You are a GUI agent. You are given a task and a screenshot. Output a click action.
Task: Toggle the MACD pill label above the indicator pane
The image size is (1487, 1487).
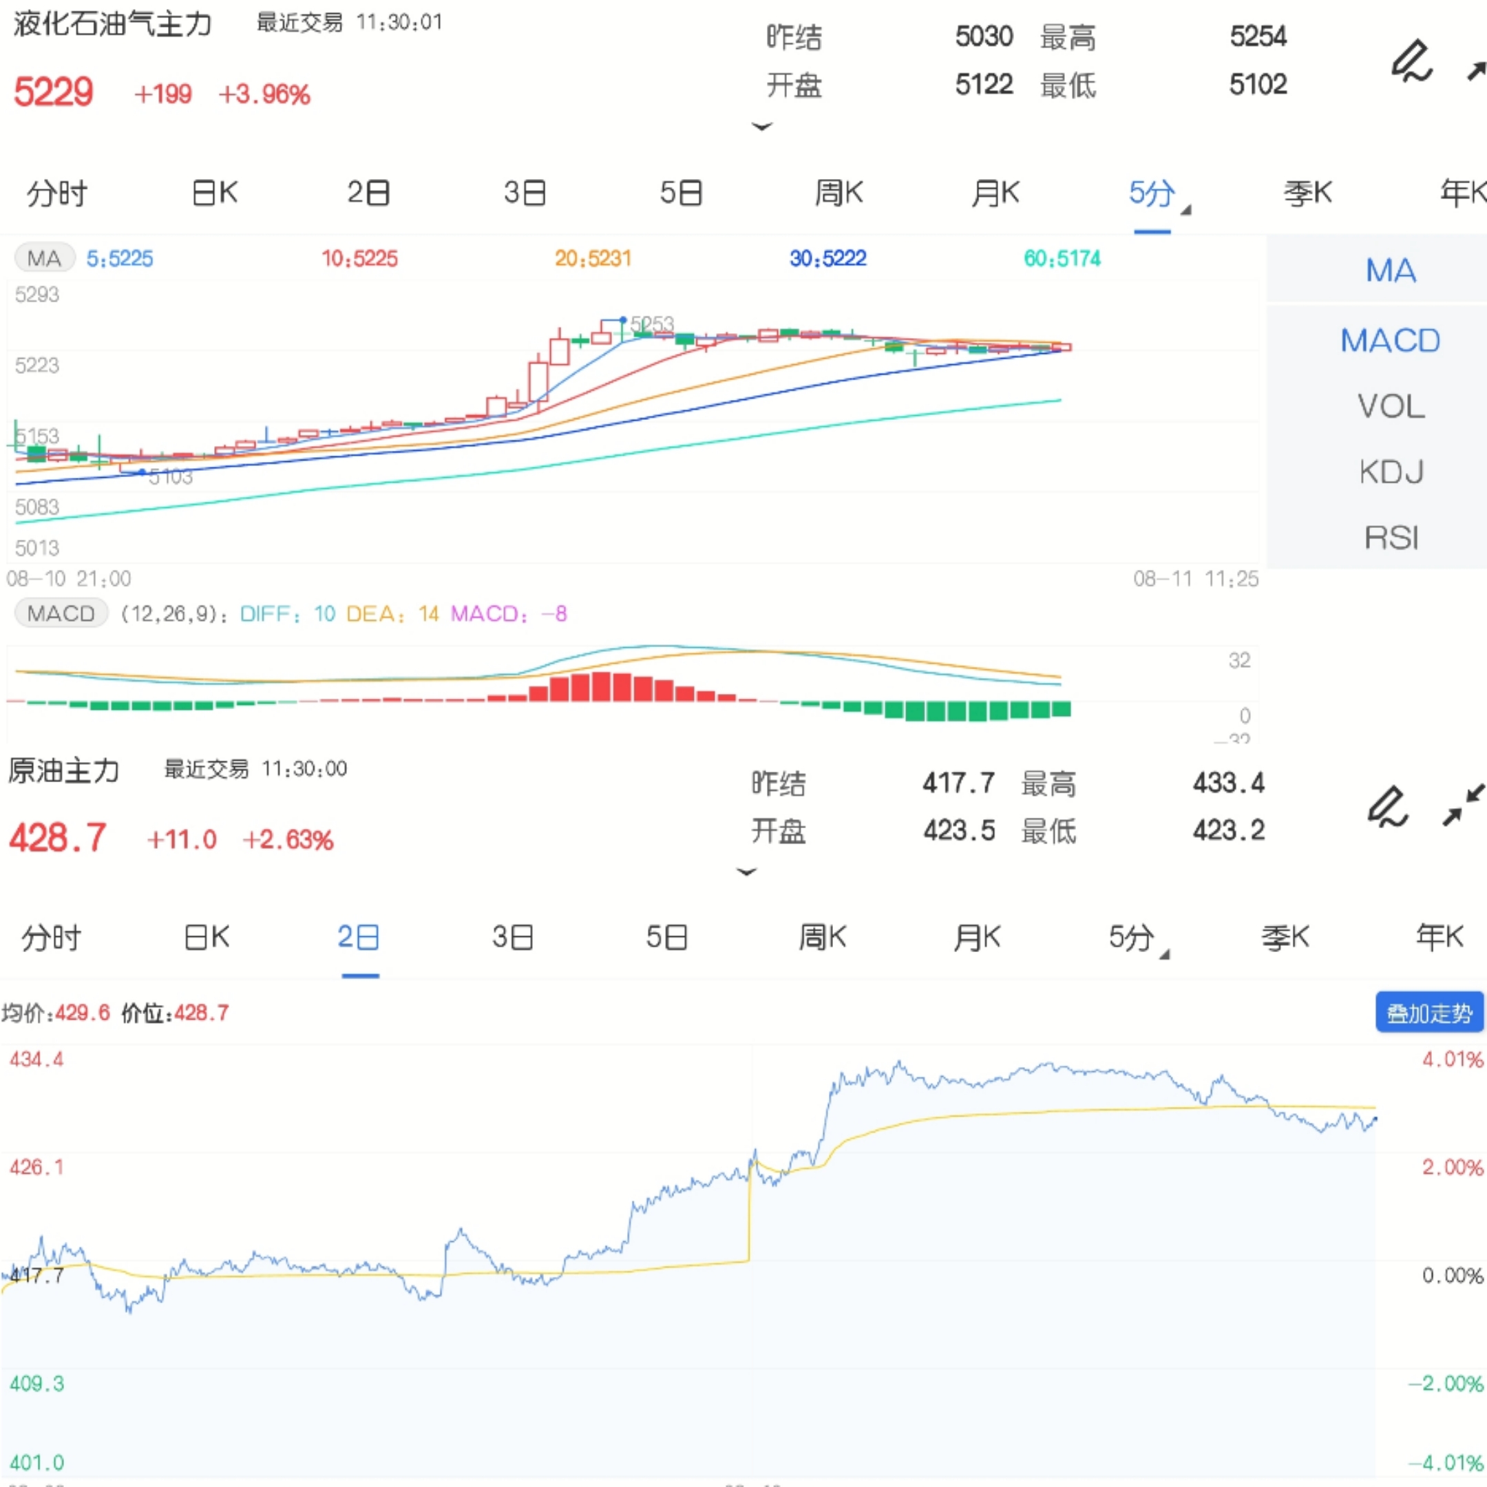click(61, 613)
